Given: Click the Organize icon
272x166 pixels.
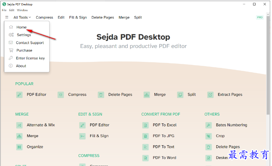Looking at the screenshot, I should coord(19,147).
